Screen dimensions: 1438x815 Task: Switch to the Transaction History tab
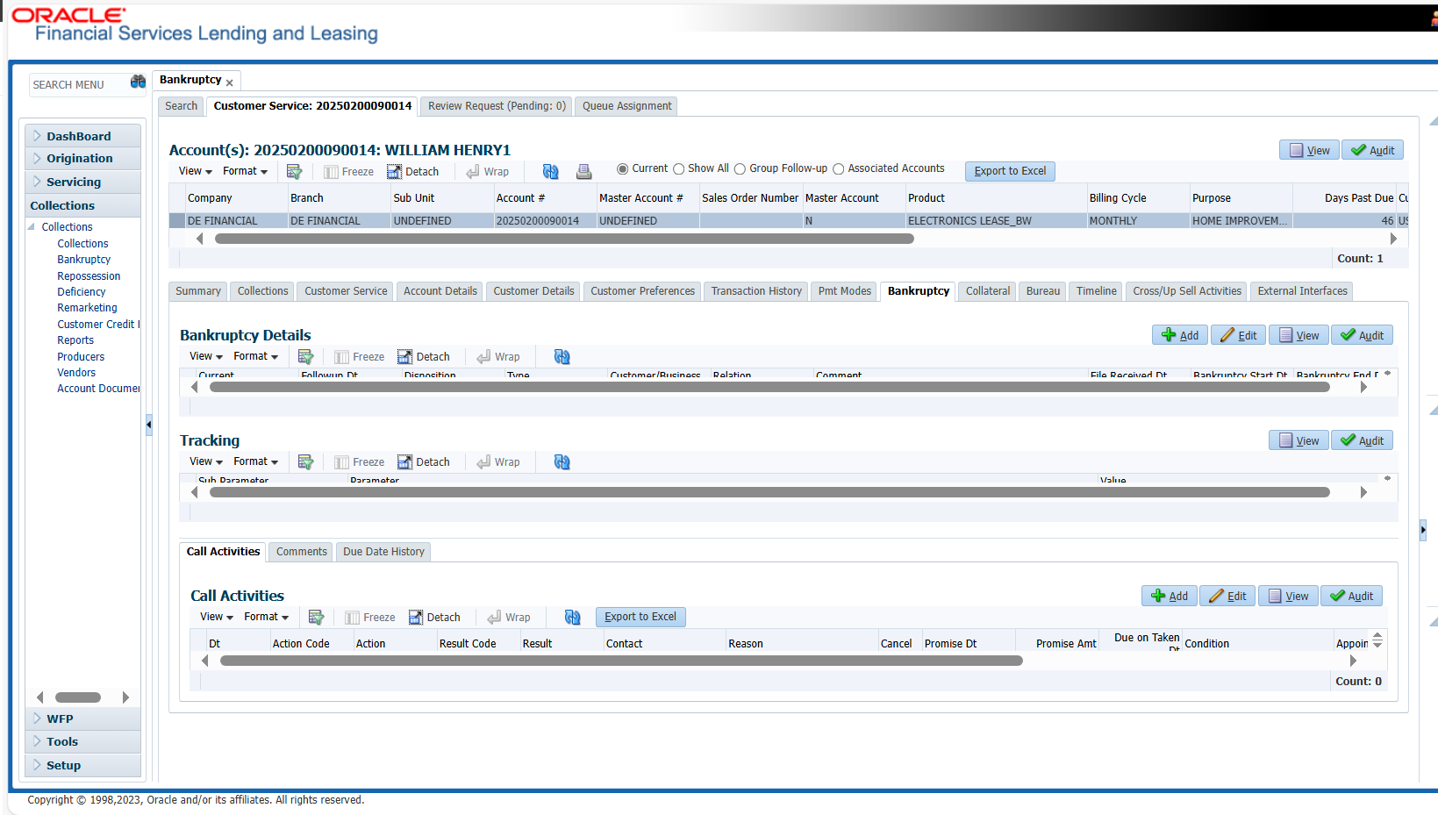pyautogui.click(x=756, y=291)
